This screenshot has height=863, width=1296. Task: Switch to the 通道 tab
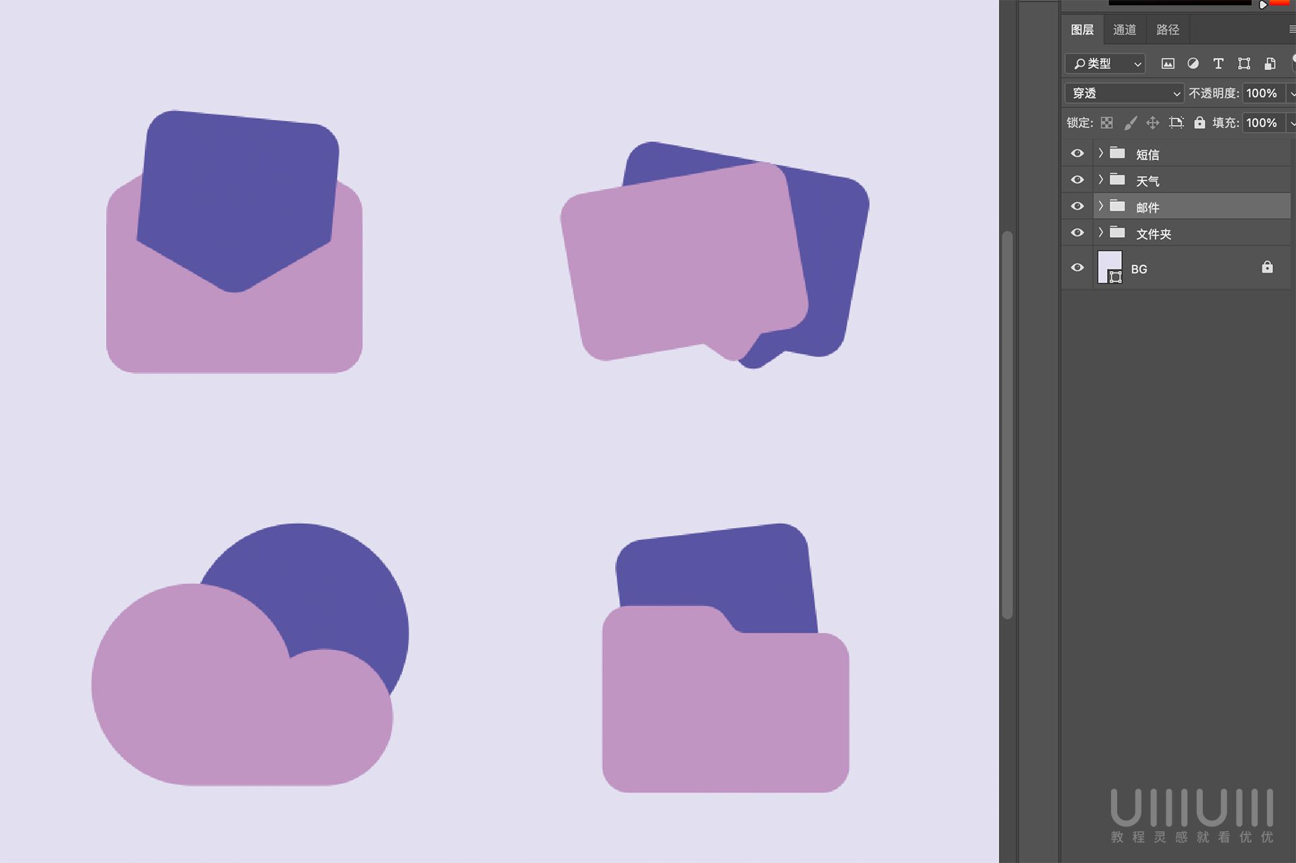[1125, 30]
